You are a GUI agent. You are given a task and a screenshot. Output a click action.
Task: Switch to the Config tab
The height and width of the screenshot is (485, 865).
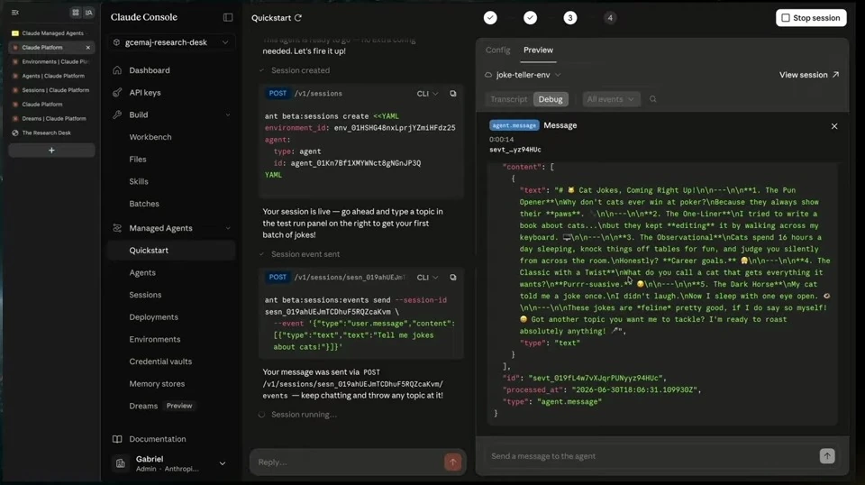pyautogui.click(x=497, y=50)
